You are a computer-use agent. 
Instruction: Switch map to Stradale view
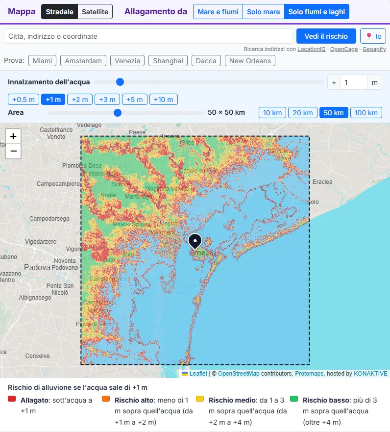tap(59, 12)
